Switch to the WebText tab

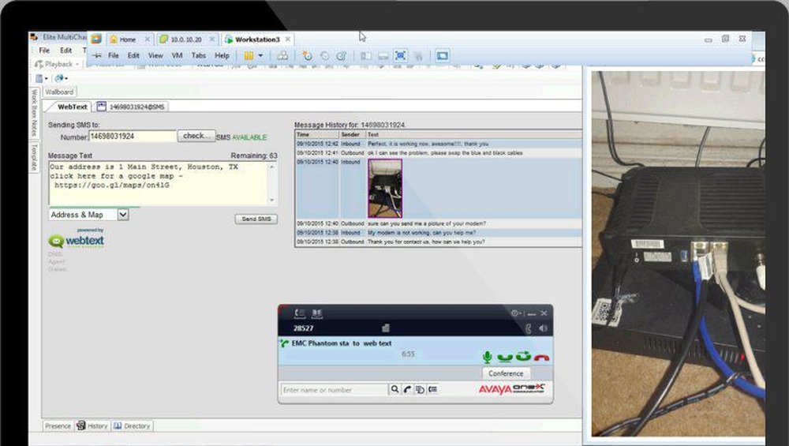pyautogui.click(x=72, y=107)
